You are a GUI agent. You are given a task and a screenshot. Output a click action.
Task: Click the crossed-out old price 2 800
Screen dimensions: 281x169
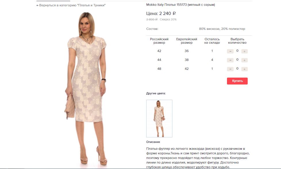[152, 19]
